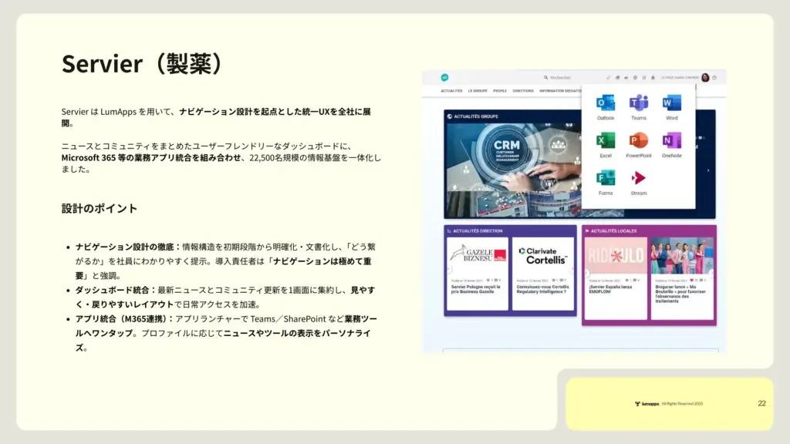Open Outlook from the app launcher

(x=606, y=103)
